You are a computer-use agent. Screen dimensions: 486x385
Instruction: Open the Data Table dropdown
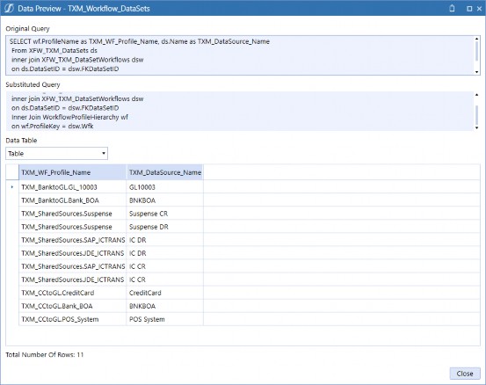coord(57,154)
